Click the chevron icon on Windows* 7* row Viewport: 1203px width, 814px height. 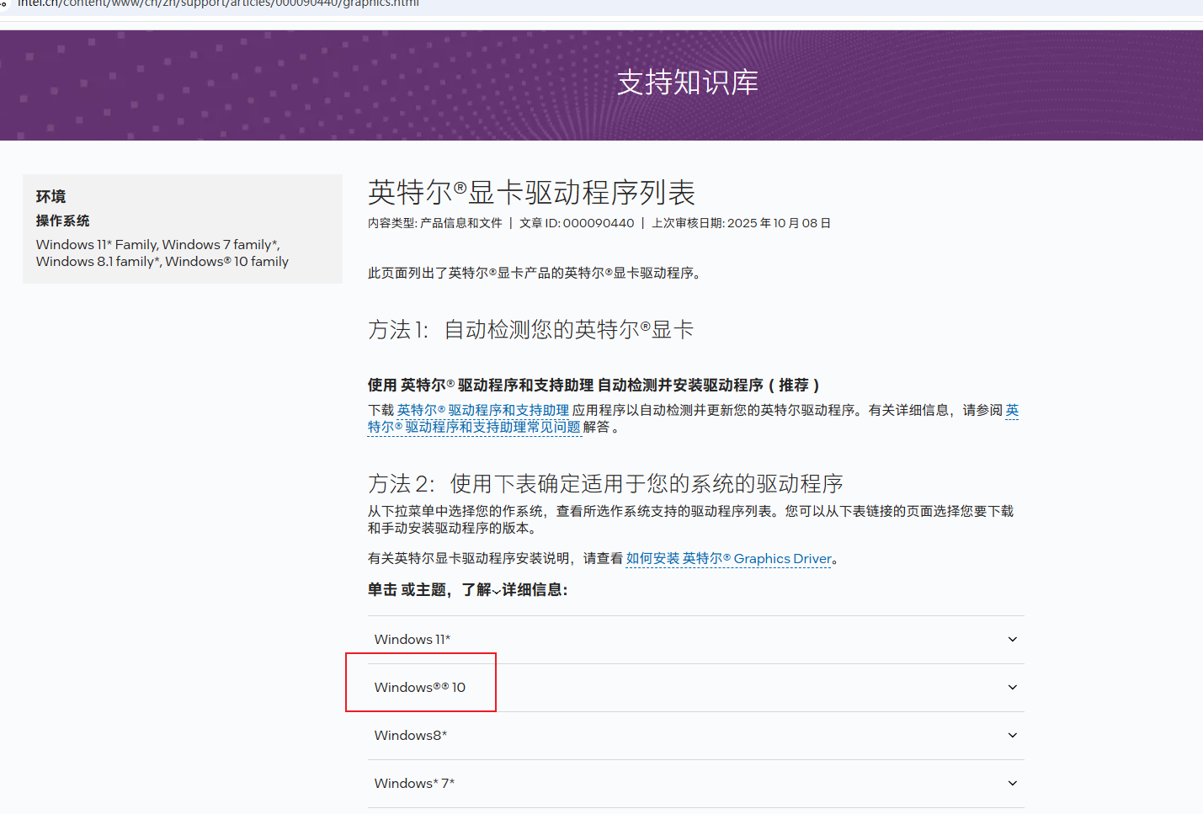click(x=1012, y=783)
